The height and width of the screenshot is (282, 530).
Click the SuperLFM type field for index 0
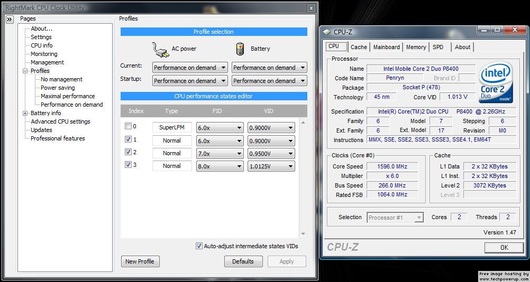[x=172, y=127]
